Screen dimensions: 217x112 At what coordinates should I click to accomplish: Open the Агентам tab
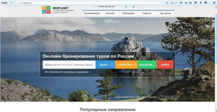[x=110, y=13]
